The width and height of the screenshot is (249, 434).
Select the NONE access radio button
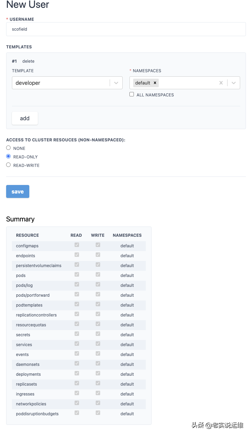pos(8,147)
